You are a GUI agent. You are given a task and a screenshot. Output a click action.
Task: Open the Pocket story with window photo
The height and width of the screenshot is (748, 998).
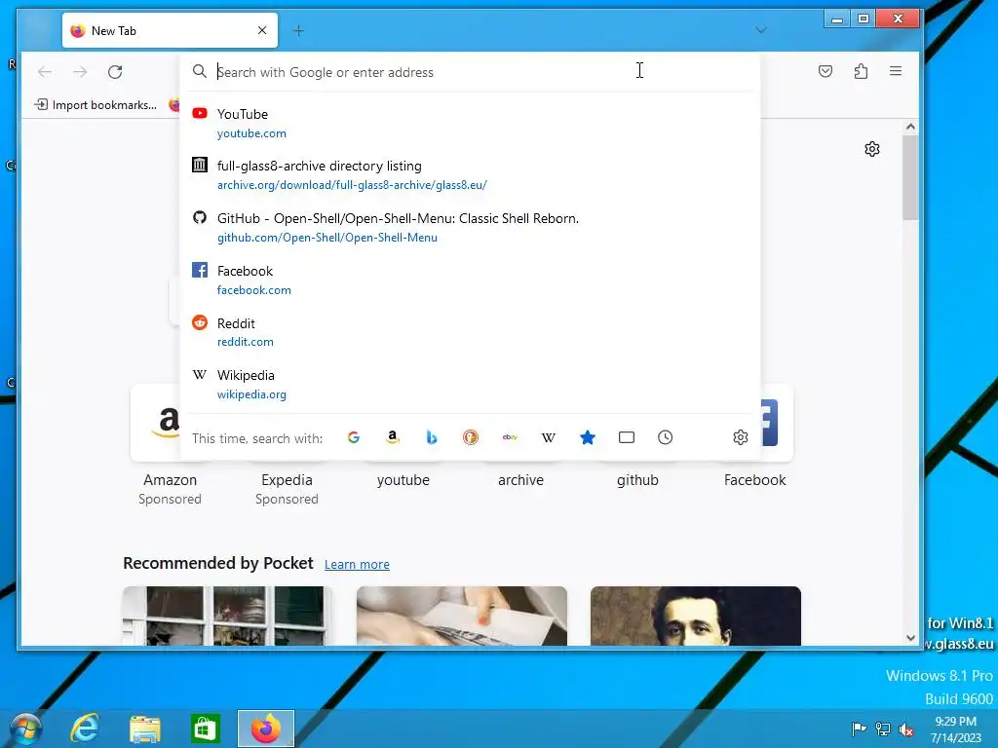tap(227, 616)
